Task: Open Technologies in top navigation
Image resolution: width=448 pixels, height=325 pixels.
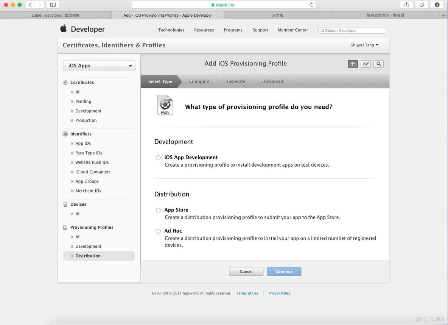Action: pyautogui.click(x=171, y=30)
